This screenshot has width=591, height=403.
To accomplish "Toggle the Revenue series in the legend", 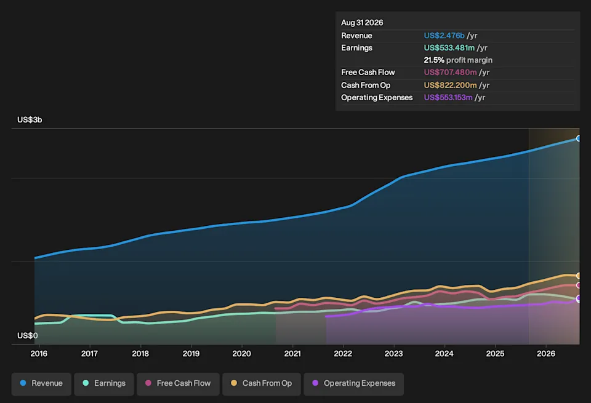I will click(x=41, y=384).
